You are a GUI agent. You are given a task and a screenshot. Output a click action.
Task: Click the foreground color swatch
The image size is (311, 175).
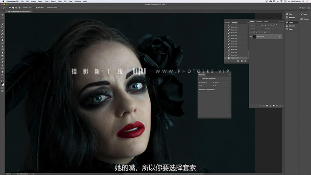click(2, 84)
